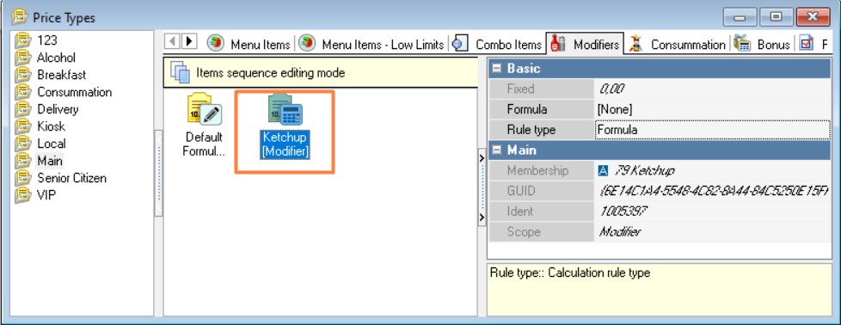Open the Formula [None] value field

pyautogui.click(x=713, y=109)
